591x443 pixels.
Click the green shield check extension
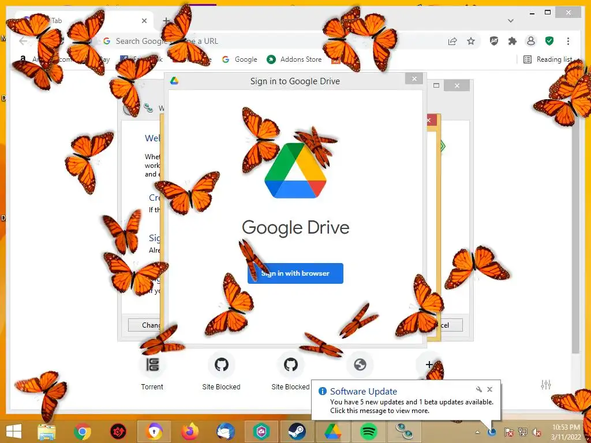tap(549, 41)
